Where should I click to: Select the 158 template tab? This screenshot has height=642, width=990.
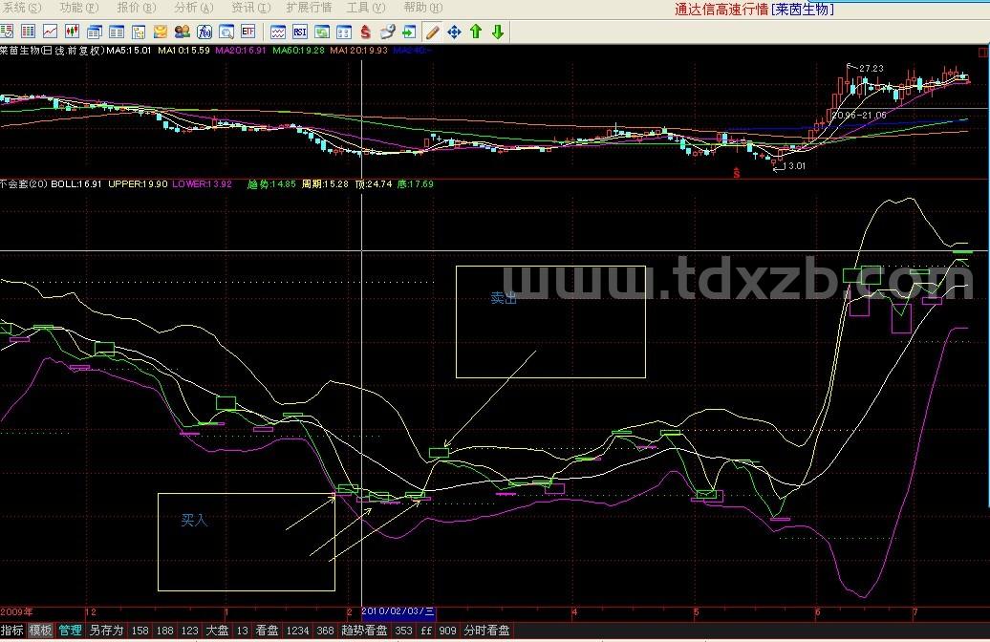[x=140, y=630]
